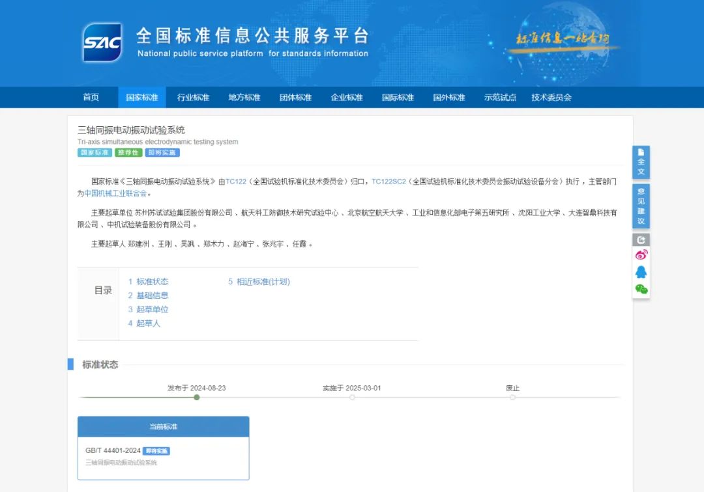
Task: Switch to the 行业标准 tab
Action: (193, 98)
